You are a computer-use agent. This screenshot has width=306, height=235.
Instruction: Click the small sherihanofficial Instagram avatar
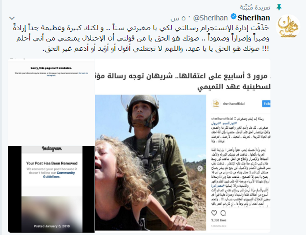coord(216,103)
